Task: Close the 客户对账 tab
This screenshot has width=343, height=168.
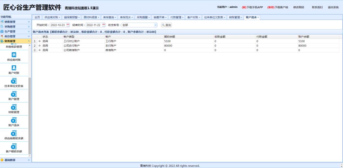Action: point(199,17)
